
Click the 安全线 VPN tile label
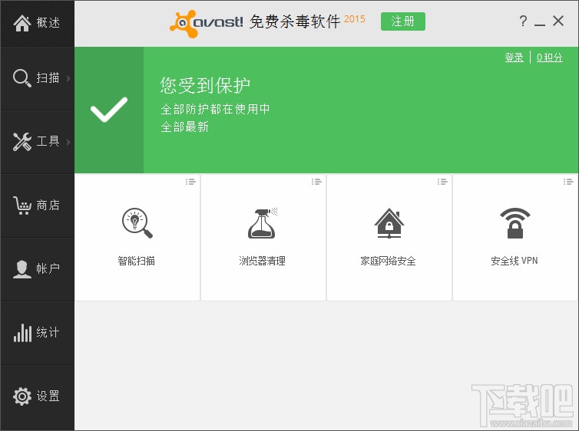click(514, 261)
